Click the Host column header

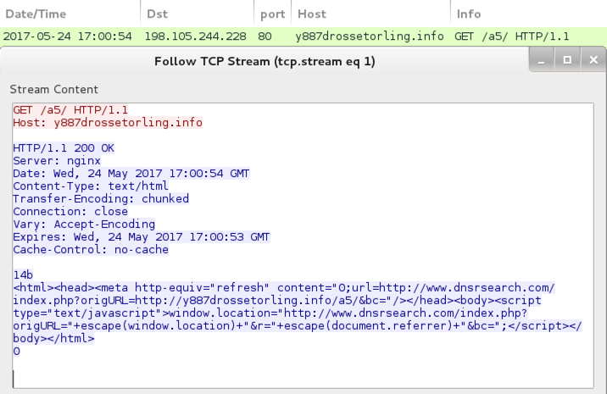click(370, 14)
